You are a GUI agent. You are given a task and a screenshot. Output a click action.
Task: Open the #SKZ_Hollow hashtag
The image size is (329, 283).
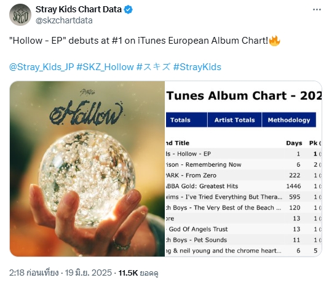[x=105, y=67]
